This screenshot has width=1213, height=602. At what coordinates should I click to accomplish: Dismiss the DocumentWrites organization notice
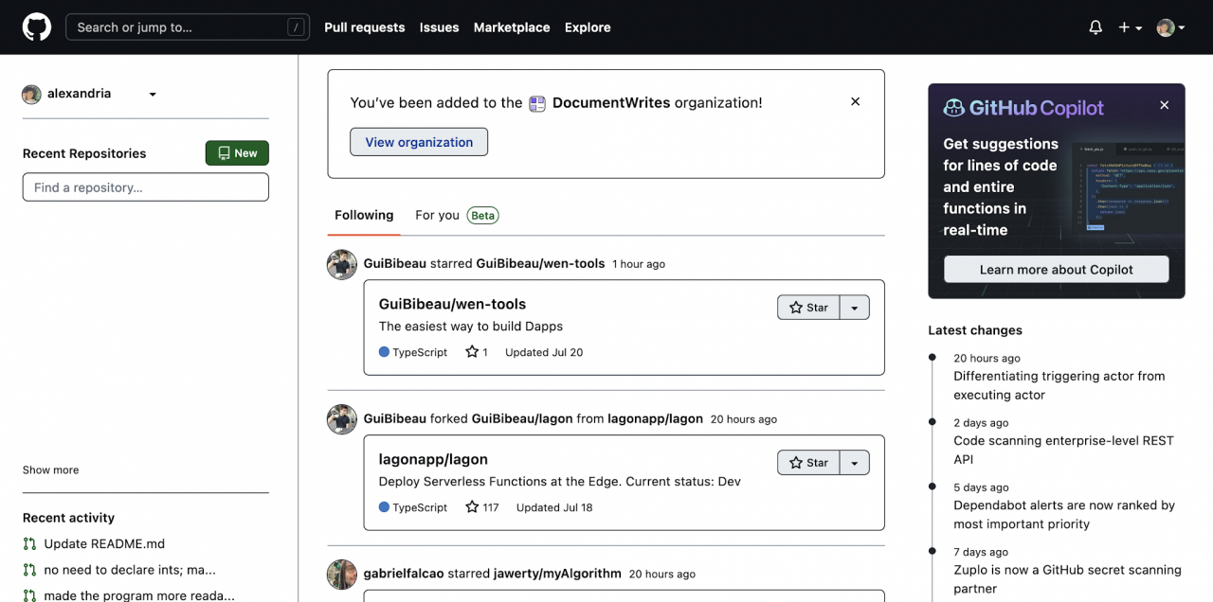click(x=855, y=101)
